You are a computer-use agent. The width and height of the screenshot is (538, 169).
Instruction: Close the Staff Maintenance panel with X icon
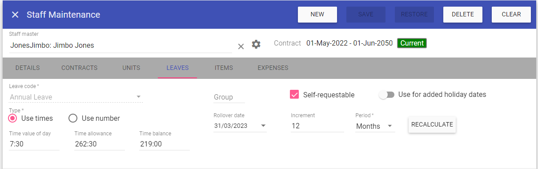[x=15, y=15]
